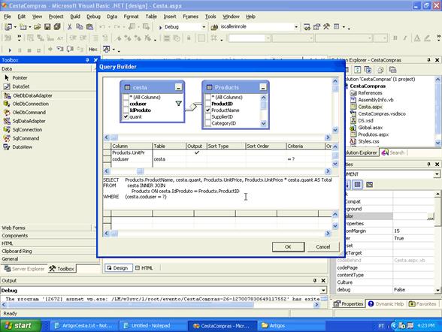442x332 pixels.
Task: Switch to the HTML view tab
Action: [144, 268]
